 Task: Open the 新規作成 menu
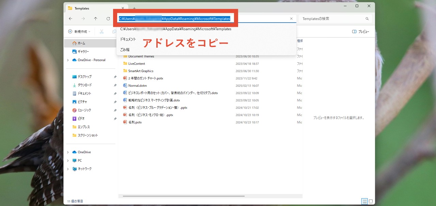point(79,31)
